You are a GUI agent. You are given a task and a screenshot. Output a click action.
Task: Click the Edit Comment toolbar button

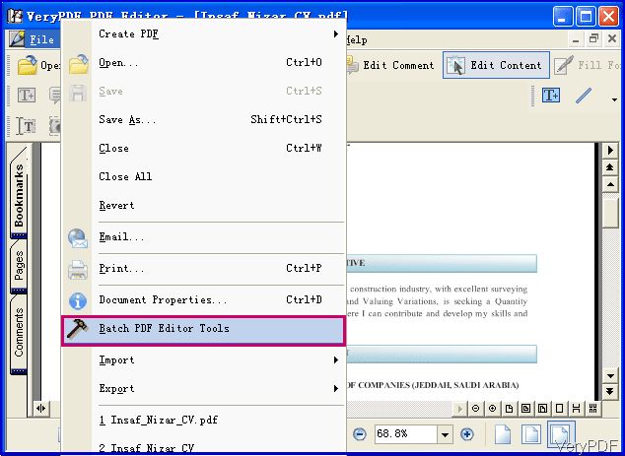[x=389, y=65]
